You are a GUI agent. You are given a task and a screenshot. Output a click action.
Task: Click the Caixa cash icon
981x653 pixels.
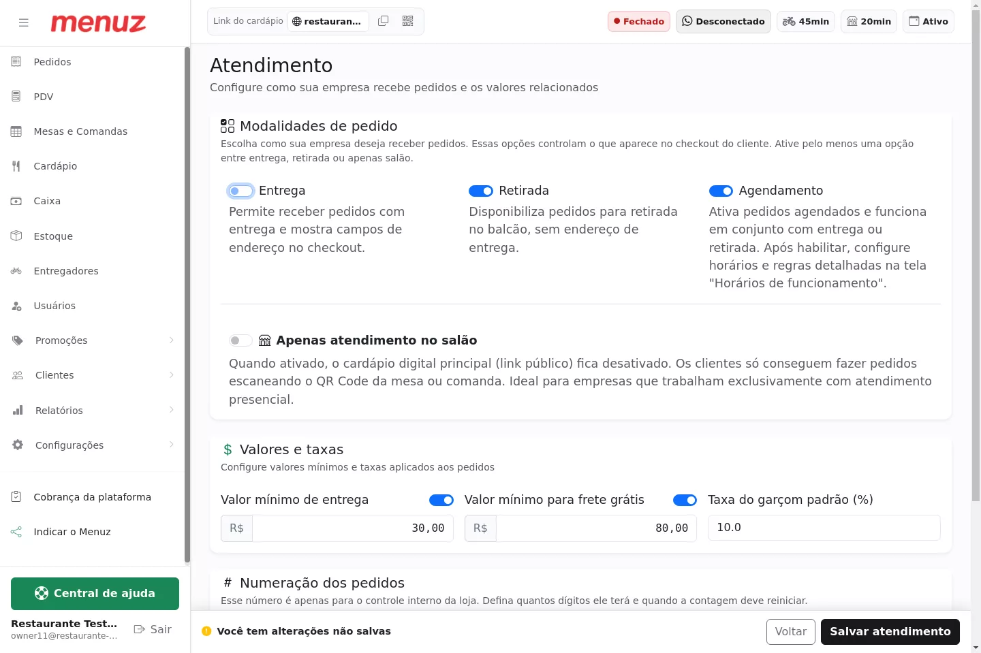[16, 201]
